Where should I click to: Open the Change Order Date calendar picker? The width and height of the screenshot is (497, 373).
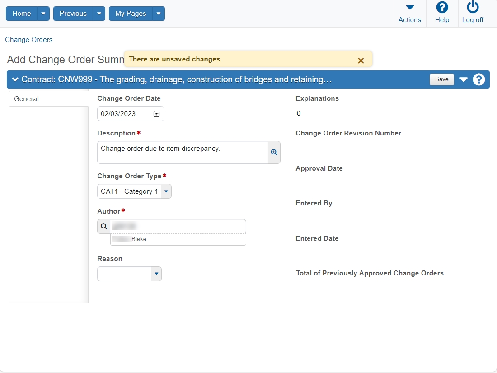157,113
